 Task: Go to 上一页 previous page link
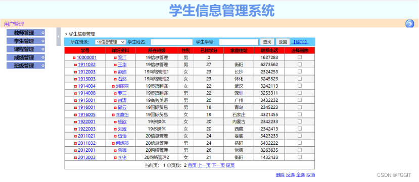(204, 165)
